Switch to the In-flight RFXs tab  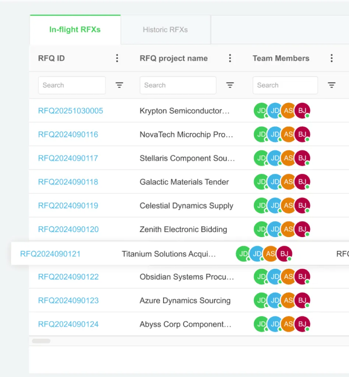75,29
